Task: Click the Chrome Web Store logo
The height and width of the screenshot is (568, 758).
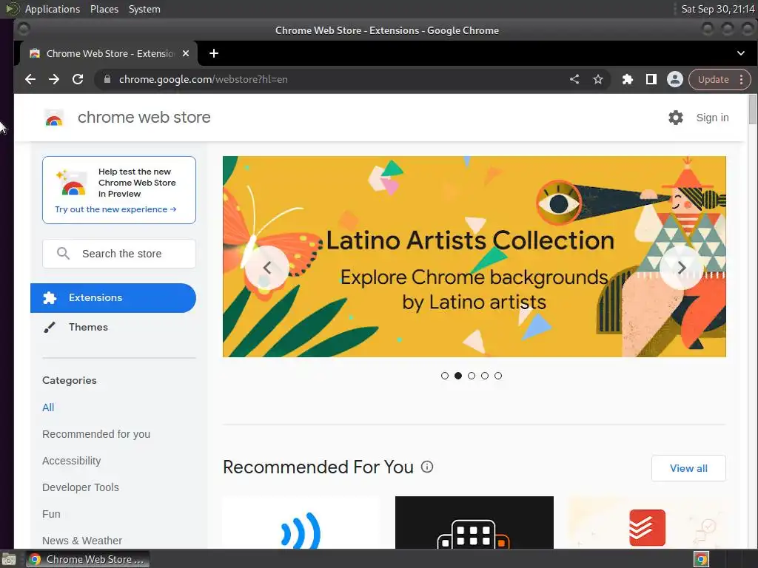Action: (54, 118)
